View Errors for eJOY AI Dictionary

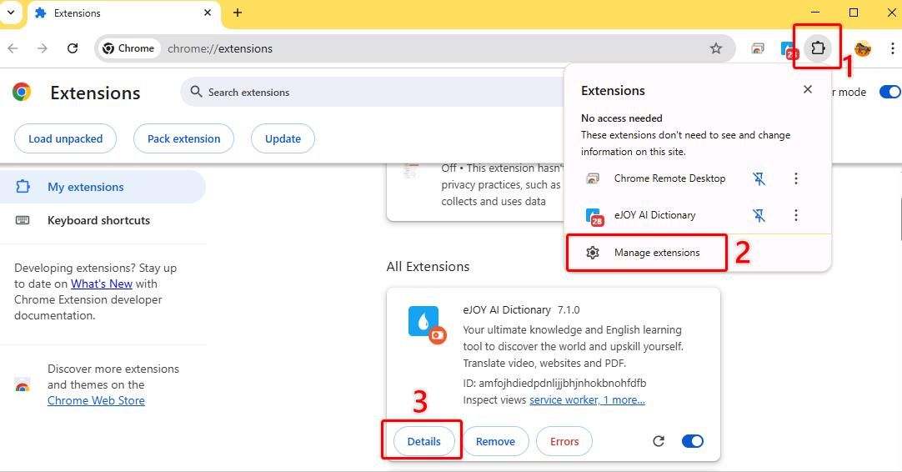click(564, 441)
